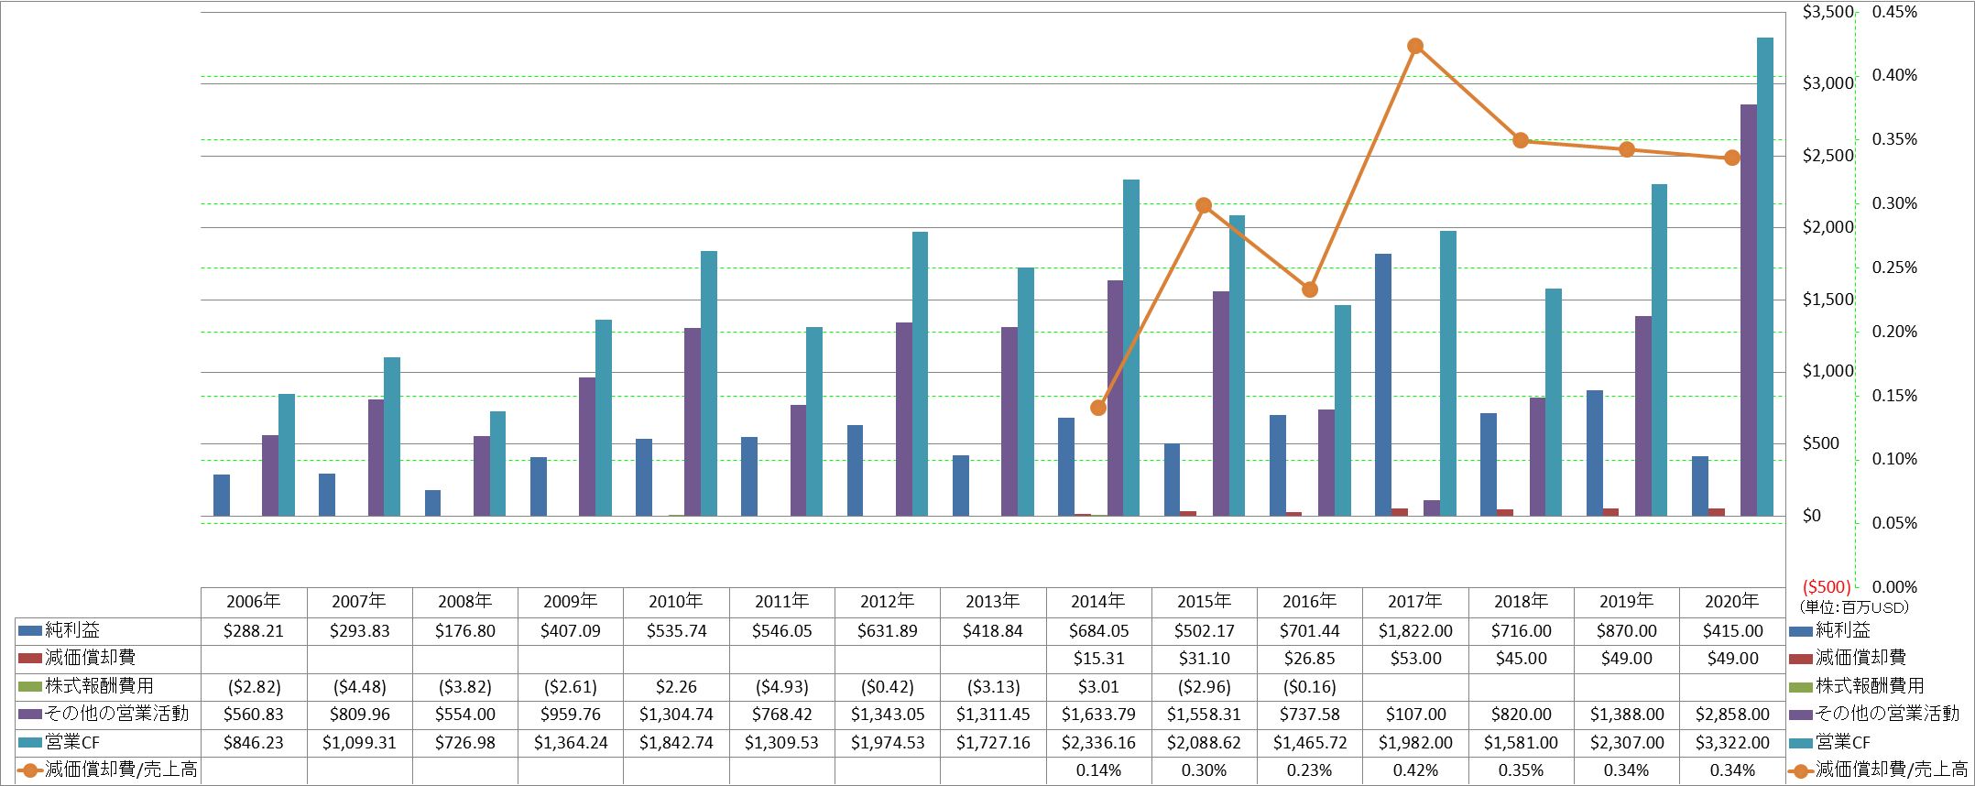Click the 2010 purple その他の営業活動 bar
The width and height of the screenshot is (1975, 786).
[x=693, y=422]
